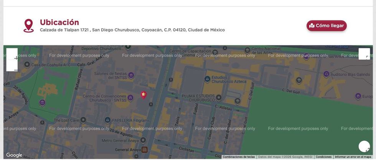
Task: Click the Street View pegman control
Action: pos(364,146)
